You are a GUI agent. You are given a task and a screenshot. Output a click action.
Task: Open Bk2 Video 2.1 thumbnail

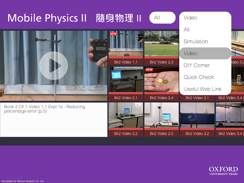(x=126, y=84)
